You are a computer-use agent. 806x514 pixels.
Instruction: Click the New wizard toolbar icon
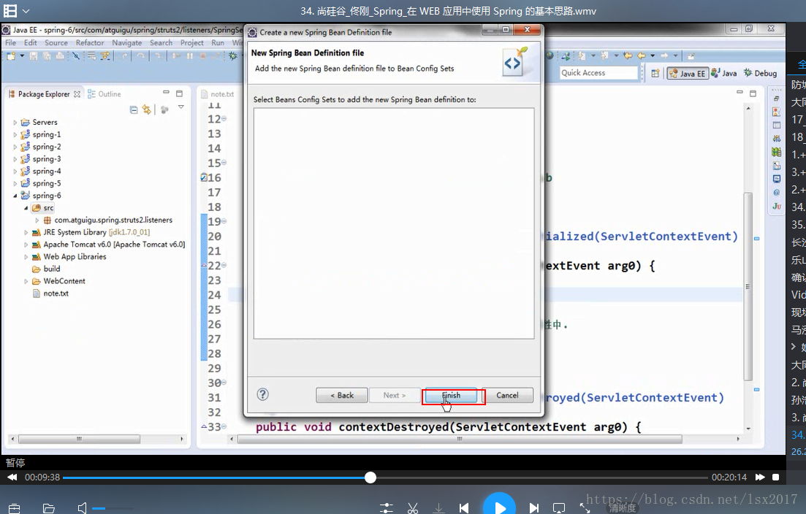pyautogui.click(x=11, y=55)
